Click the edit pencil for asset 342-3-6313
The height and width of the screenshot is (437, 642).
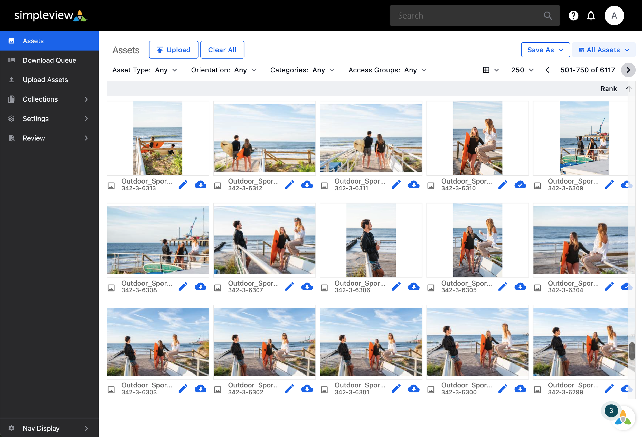click(183, 185)
